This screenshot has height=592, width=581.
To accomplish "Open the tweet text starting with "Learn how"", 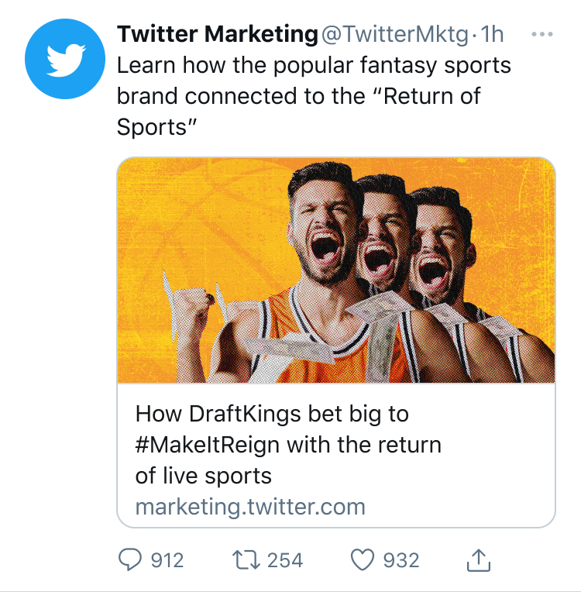I will 313,65.
